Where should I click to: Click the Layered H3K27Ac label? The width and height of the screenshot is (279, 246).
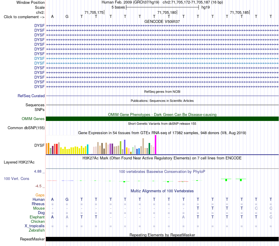click(x=19, y=162)
